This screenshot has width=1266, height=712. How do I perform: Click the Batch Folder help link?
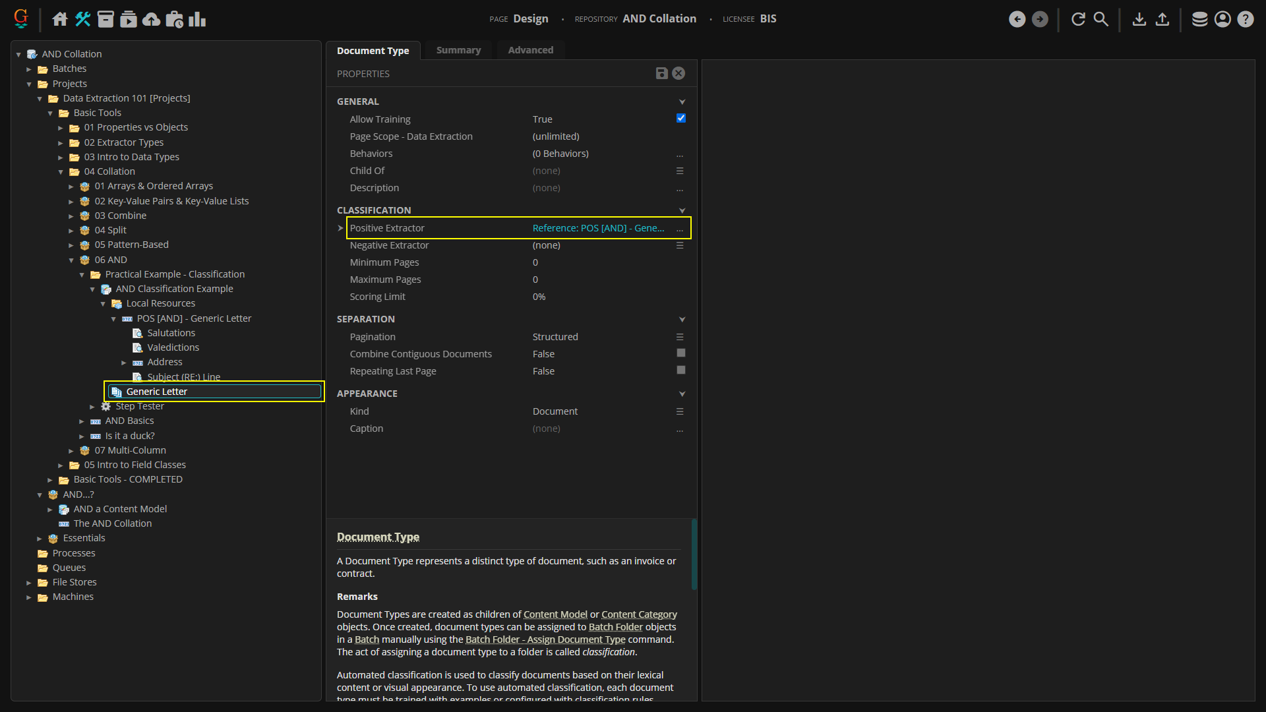(615, 627)
